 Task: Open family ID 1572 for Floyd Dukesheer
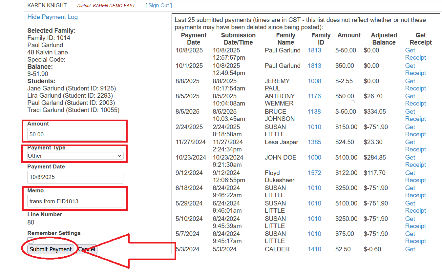click(x=314, y=173)
